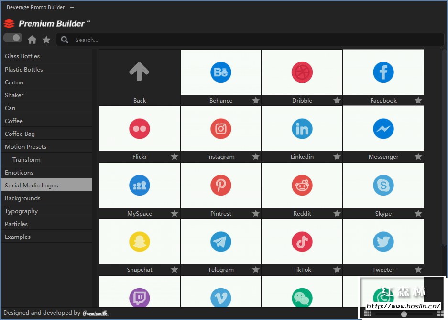Favorite Facebook with its star
448x320 pixels.
[418, 100]
